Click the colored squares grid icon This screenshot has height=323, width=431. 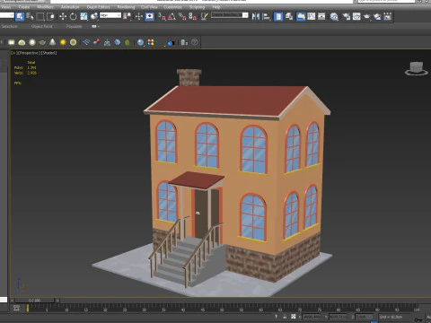(x=151, y=42)
